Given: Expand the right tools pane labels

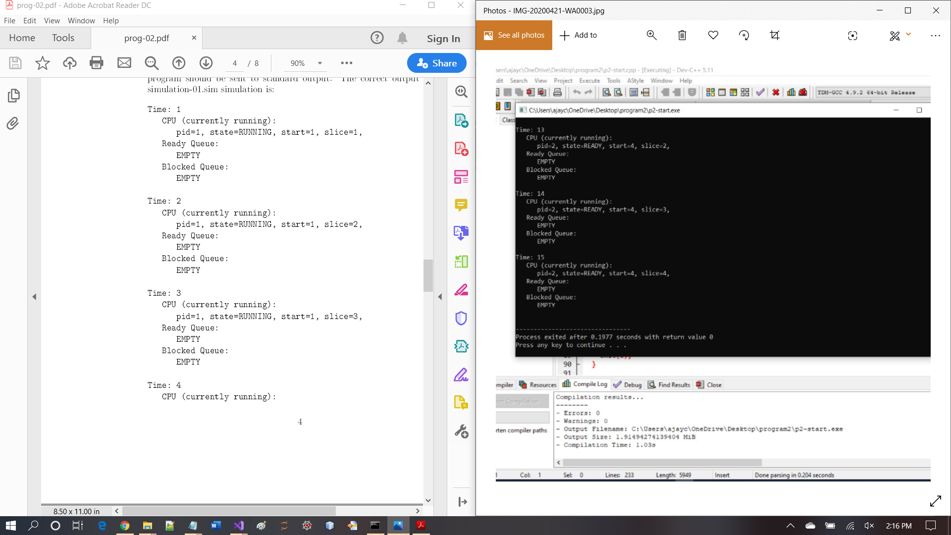Looking at the screenshot, I should tap(463, 502).
